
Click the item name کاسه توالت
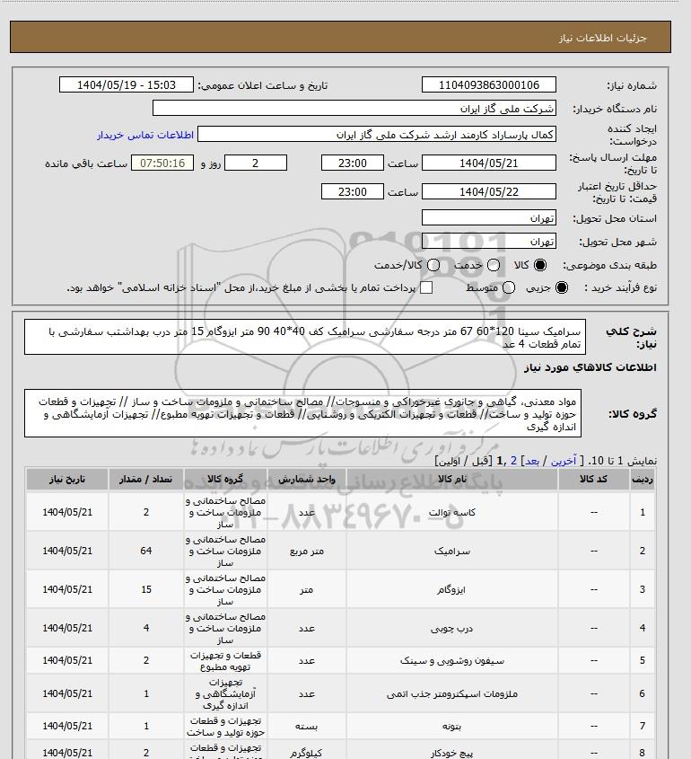(452, 513)
